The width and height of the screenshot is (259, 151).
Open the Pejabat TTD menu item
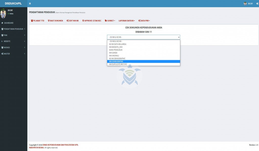pyautogui.click(x=37, y=21)
